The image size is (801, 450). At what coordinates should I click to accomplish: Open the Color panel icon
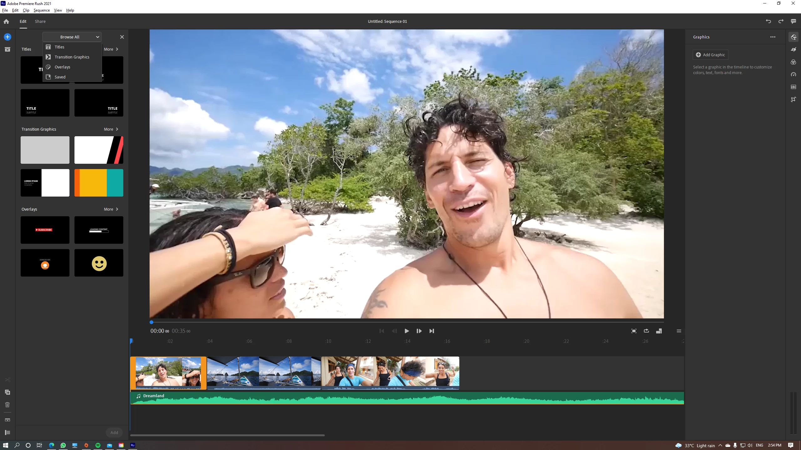[793, 62]
